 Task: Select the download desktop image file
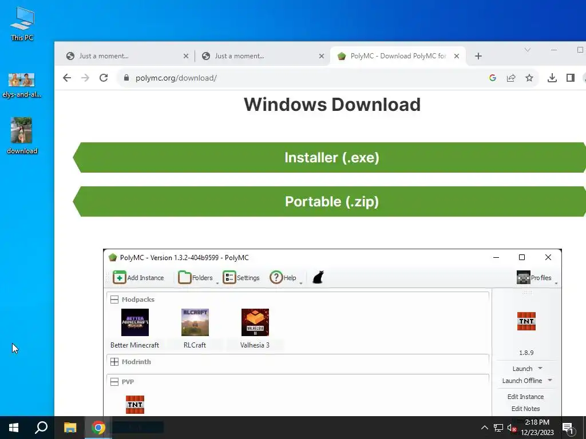pos(22,136)
